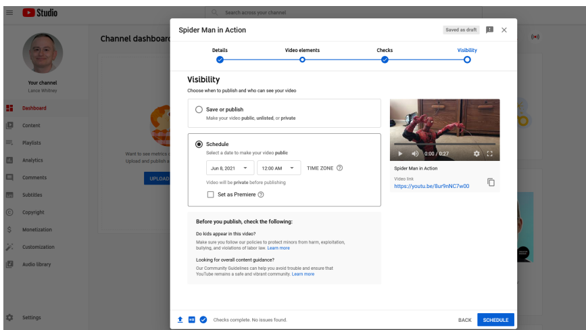The image size is (586, 330).
Task: Click the SCHEDULE button
Action: click(x=495, y=320)
